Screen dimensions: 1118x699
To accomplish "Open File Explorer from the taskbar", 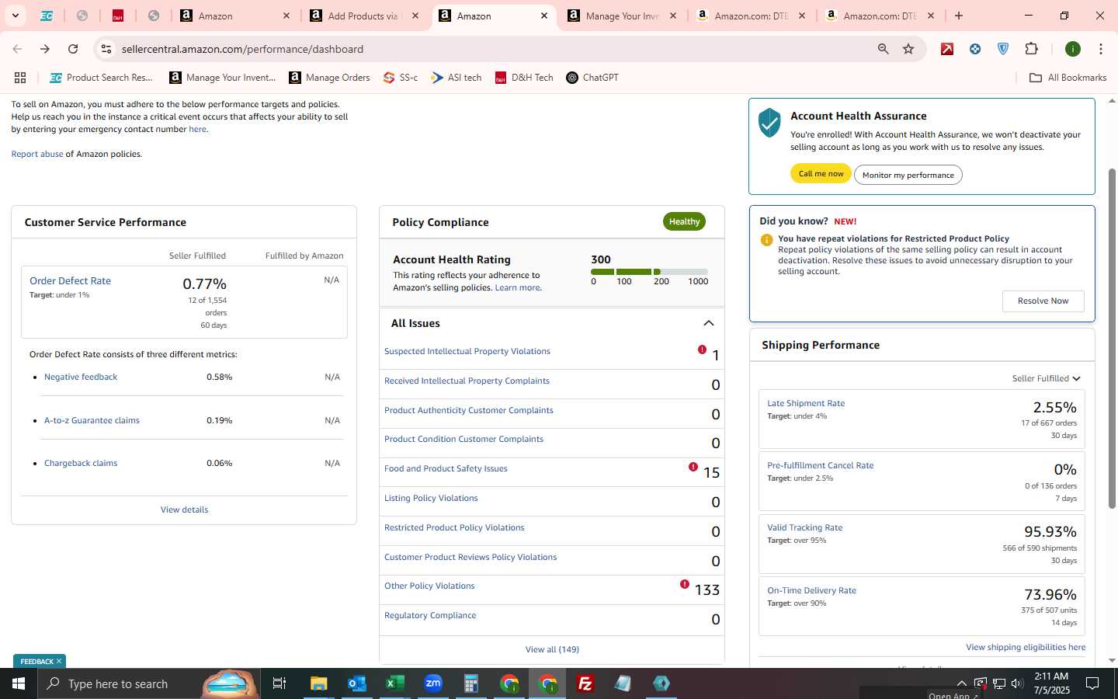I will point(319,683).
